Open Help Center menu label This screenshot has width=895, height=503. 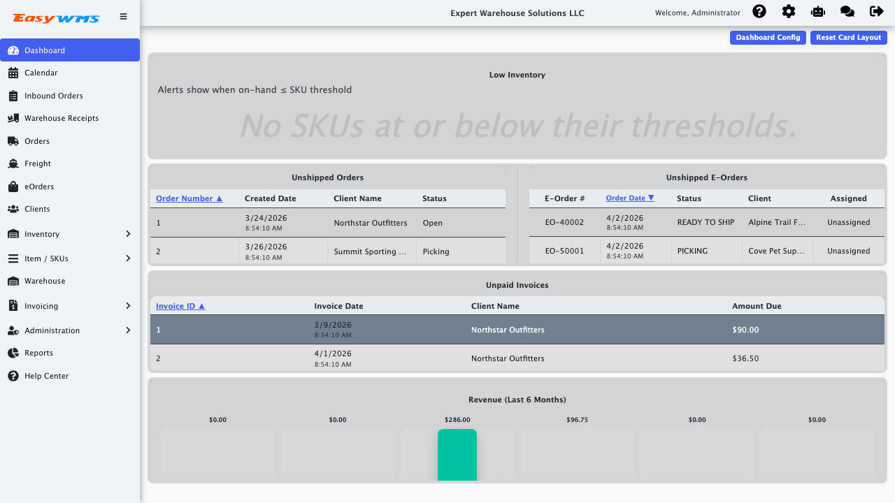click(x=47, y=376)
